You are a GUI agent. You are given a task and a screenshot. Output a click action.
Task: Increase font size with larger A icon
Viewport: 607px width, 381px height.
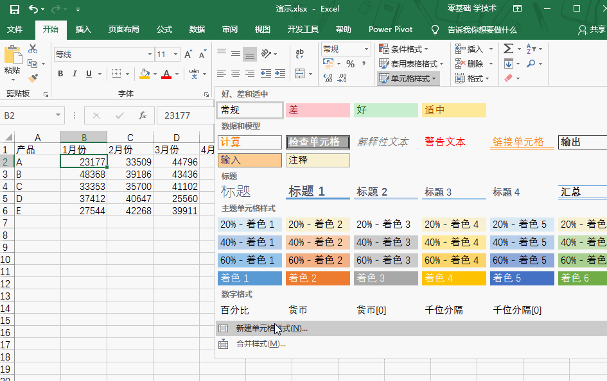[188, 55]
